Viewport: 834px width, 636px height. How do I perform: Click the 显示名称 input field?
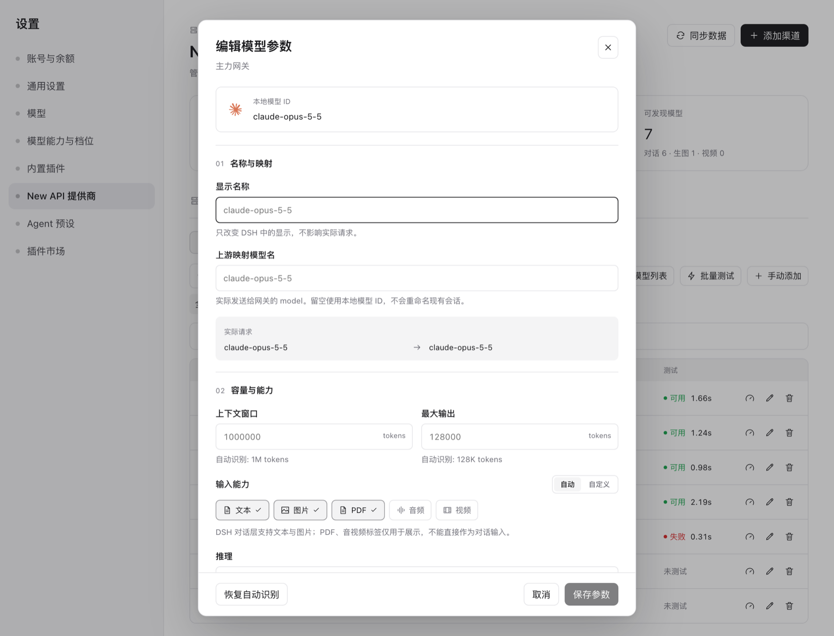pos(417,210)
